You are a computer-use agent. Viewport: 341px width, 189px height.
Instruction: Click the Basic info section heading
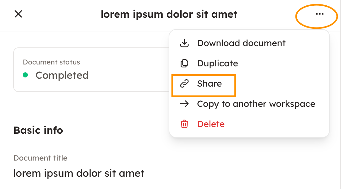click(x=38, y=130)
